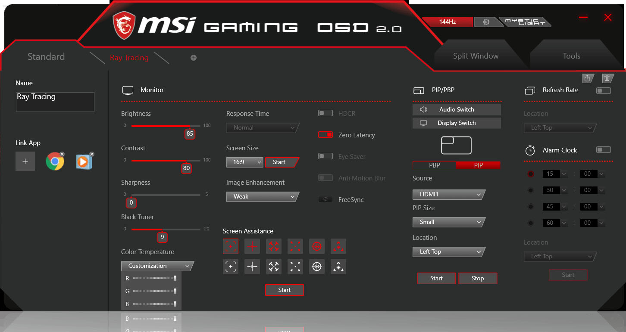Choose the white four-T-bracket crosshair
Screen dimensions: 626x332
click(x=274, y=267)
